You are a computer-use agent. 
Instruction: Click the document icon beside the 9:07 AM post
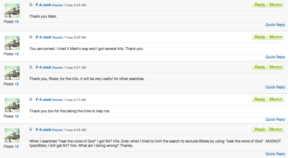pos(31,67)
